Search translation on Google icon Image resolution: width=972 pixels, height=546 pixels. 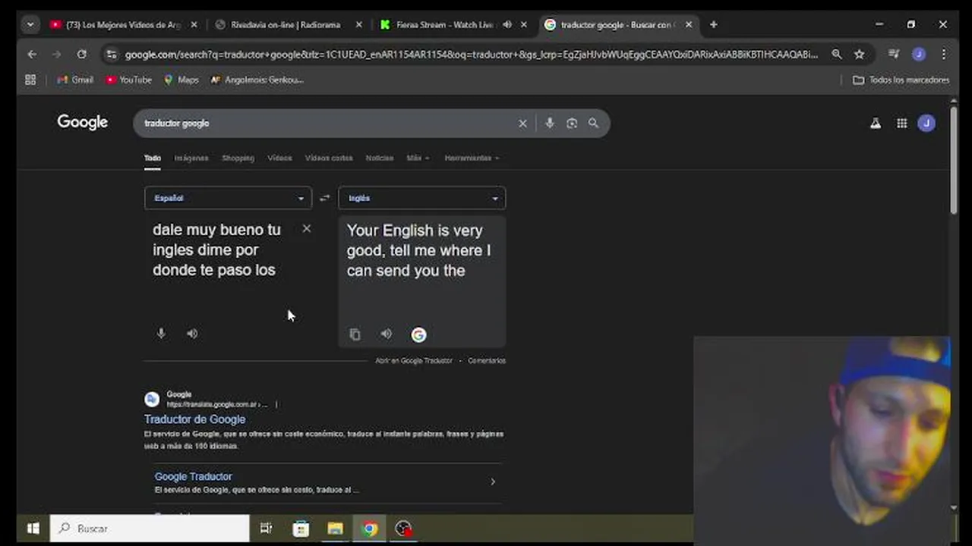pyautogui.click(x=418, y=334)
